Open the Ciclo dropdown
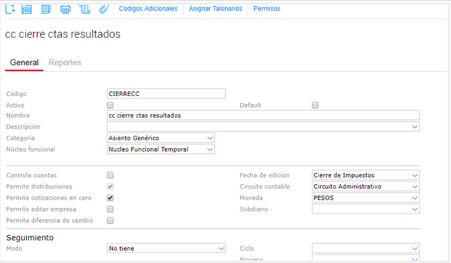Screen dimensions: 451x263 (365, 249)
